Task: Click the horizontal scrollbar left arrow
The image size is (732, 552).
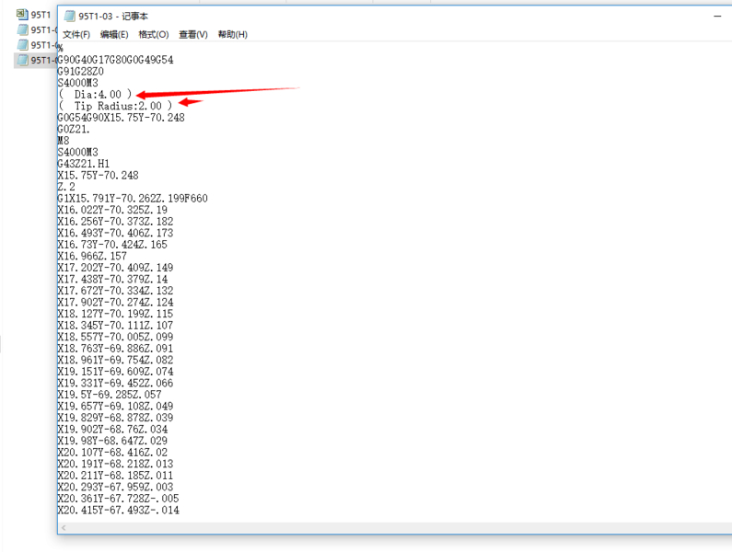Action: click(x=64, y=528)
